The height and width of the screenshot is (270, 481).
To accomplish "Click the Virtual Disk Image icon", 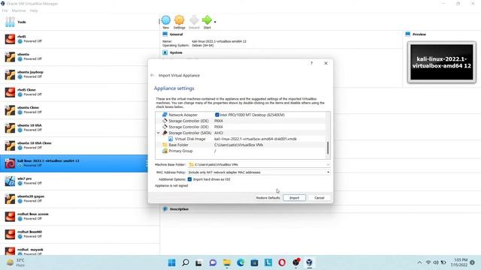I will coord(171,139).
